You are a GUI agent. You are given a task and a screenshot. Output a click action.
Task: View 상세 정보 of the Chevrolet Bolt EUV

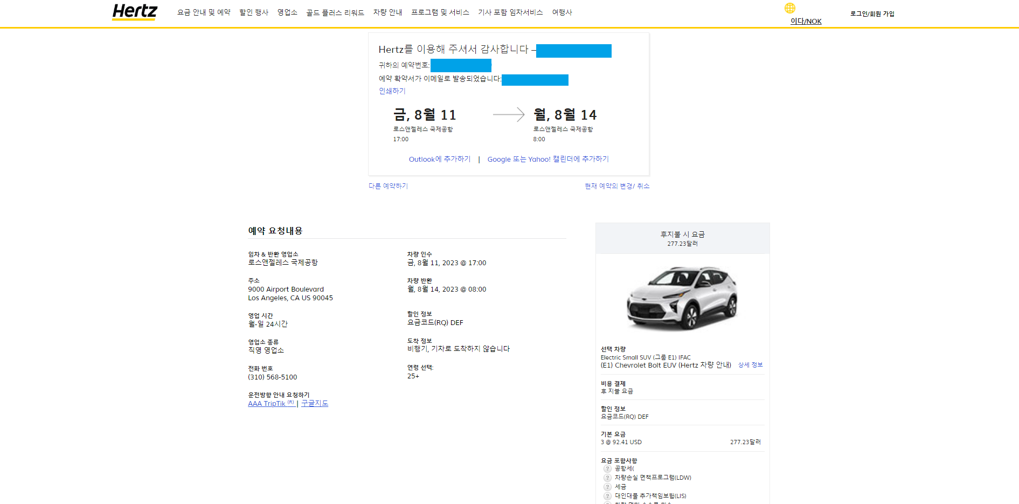coord(750,365)
